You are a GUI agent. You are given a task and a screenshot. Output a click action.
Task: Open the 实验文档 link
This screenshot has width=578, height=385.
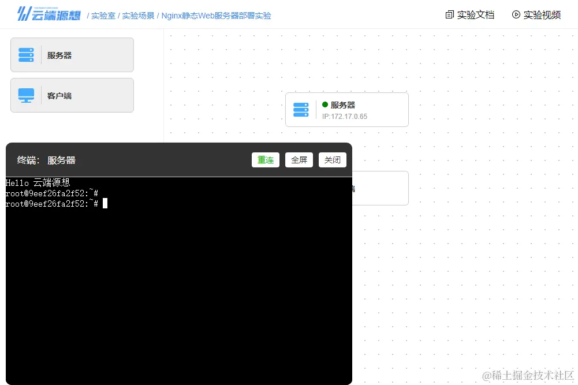click(476, 15)
